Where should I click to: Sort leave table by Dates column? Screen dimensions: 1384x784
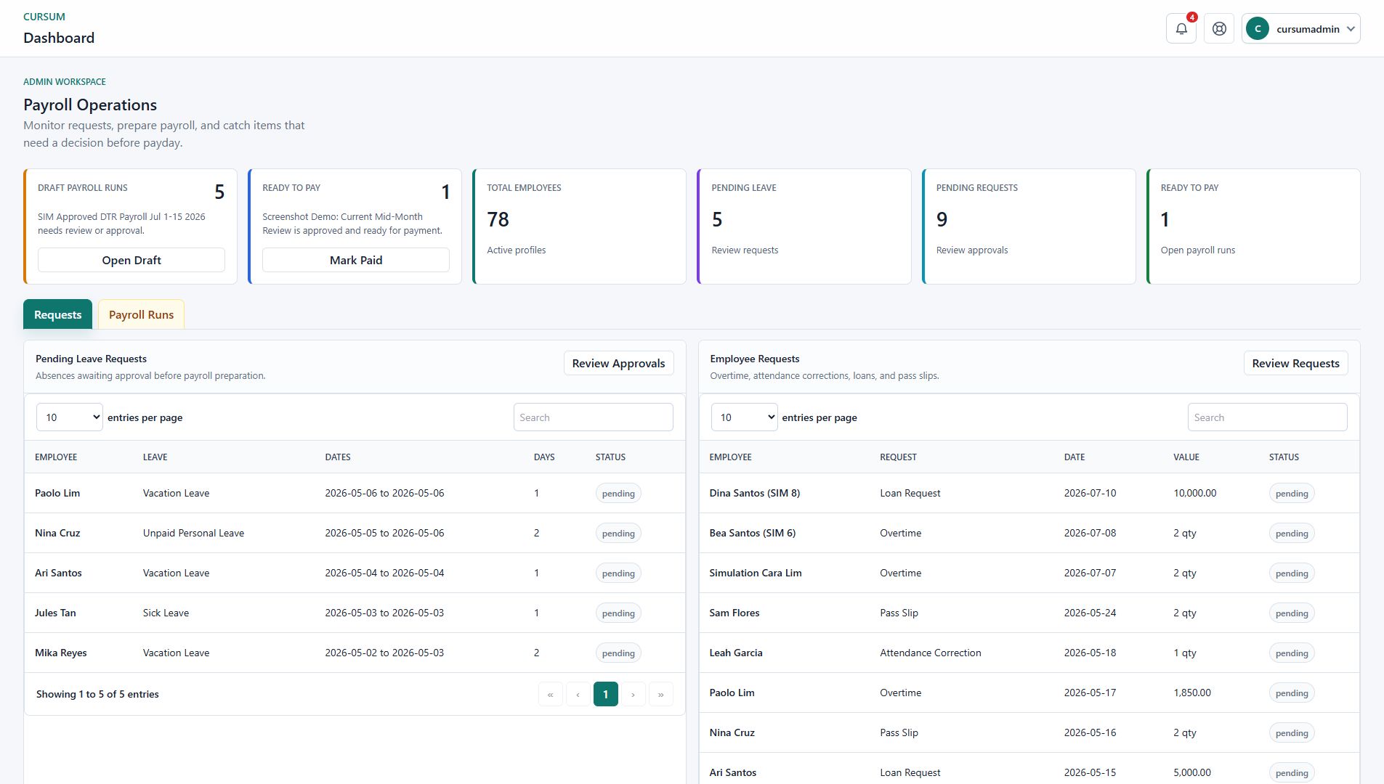point(338,457)
